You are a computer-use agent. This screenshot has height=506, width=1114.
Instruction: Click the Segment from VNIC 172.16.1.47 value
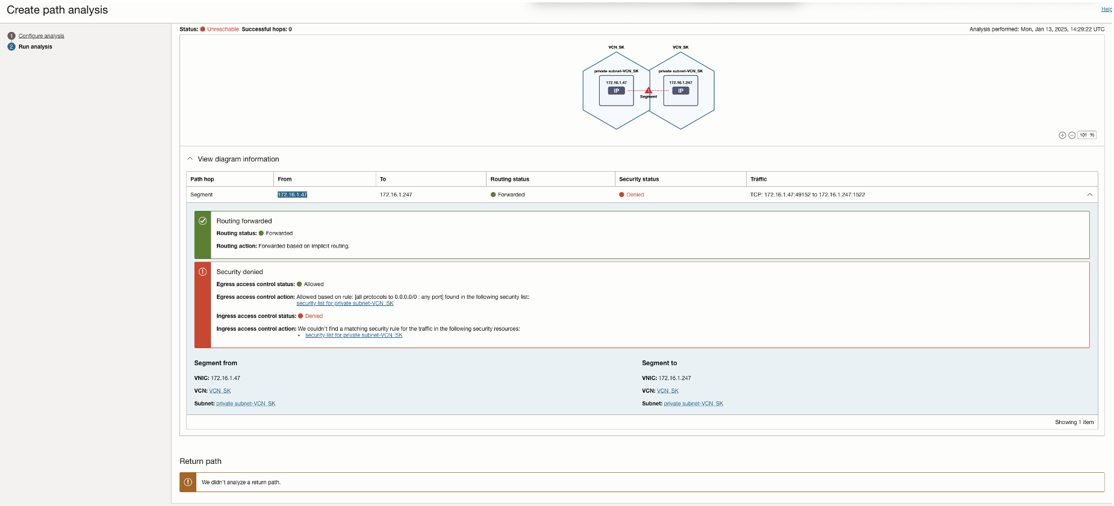click(x=226, y=378)
